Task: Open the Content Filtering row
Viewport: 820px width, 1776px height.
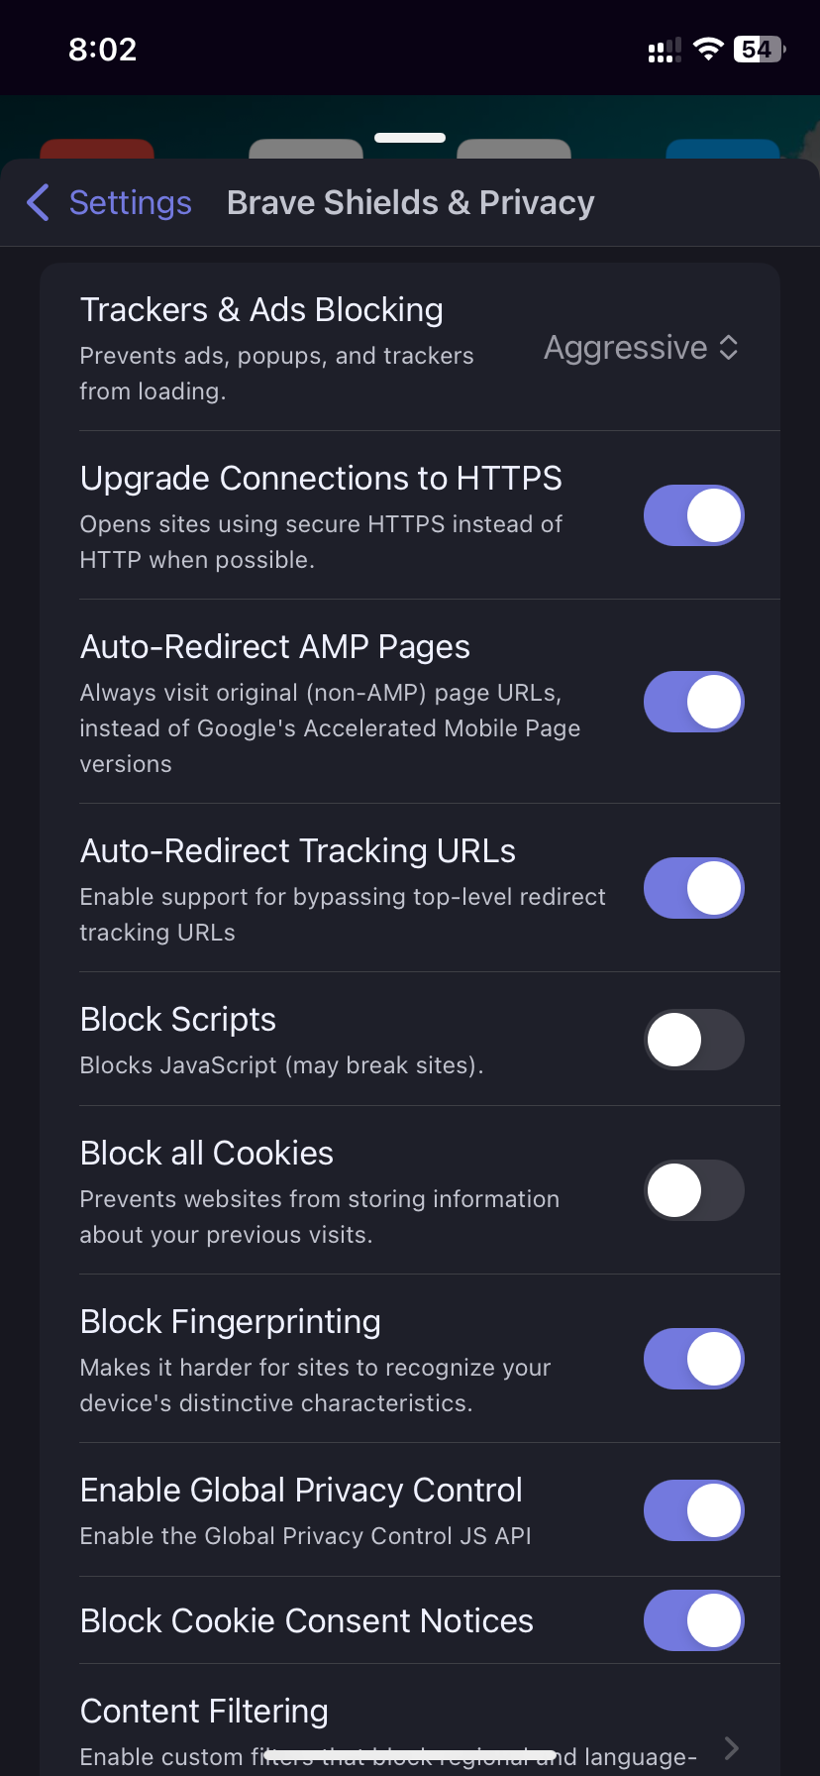Action: point(410,1720)
